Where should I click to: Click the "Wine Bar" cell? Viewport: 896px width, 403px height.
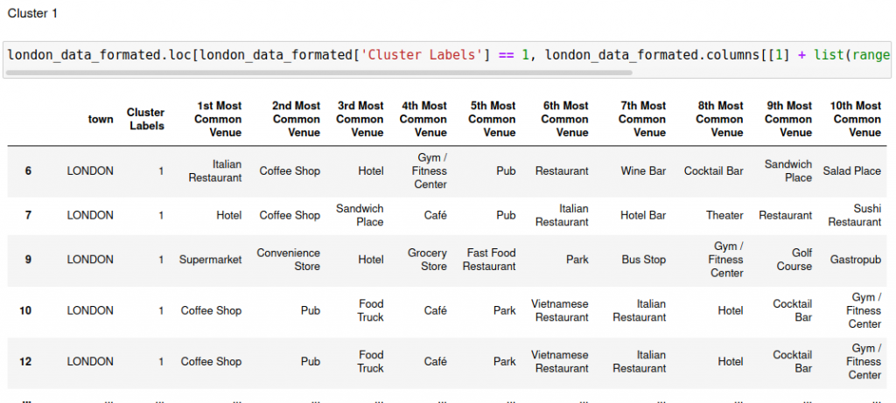coord(643,171)
